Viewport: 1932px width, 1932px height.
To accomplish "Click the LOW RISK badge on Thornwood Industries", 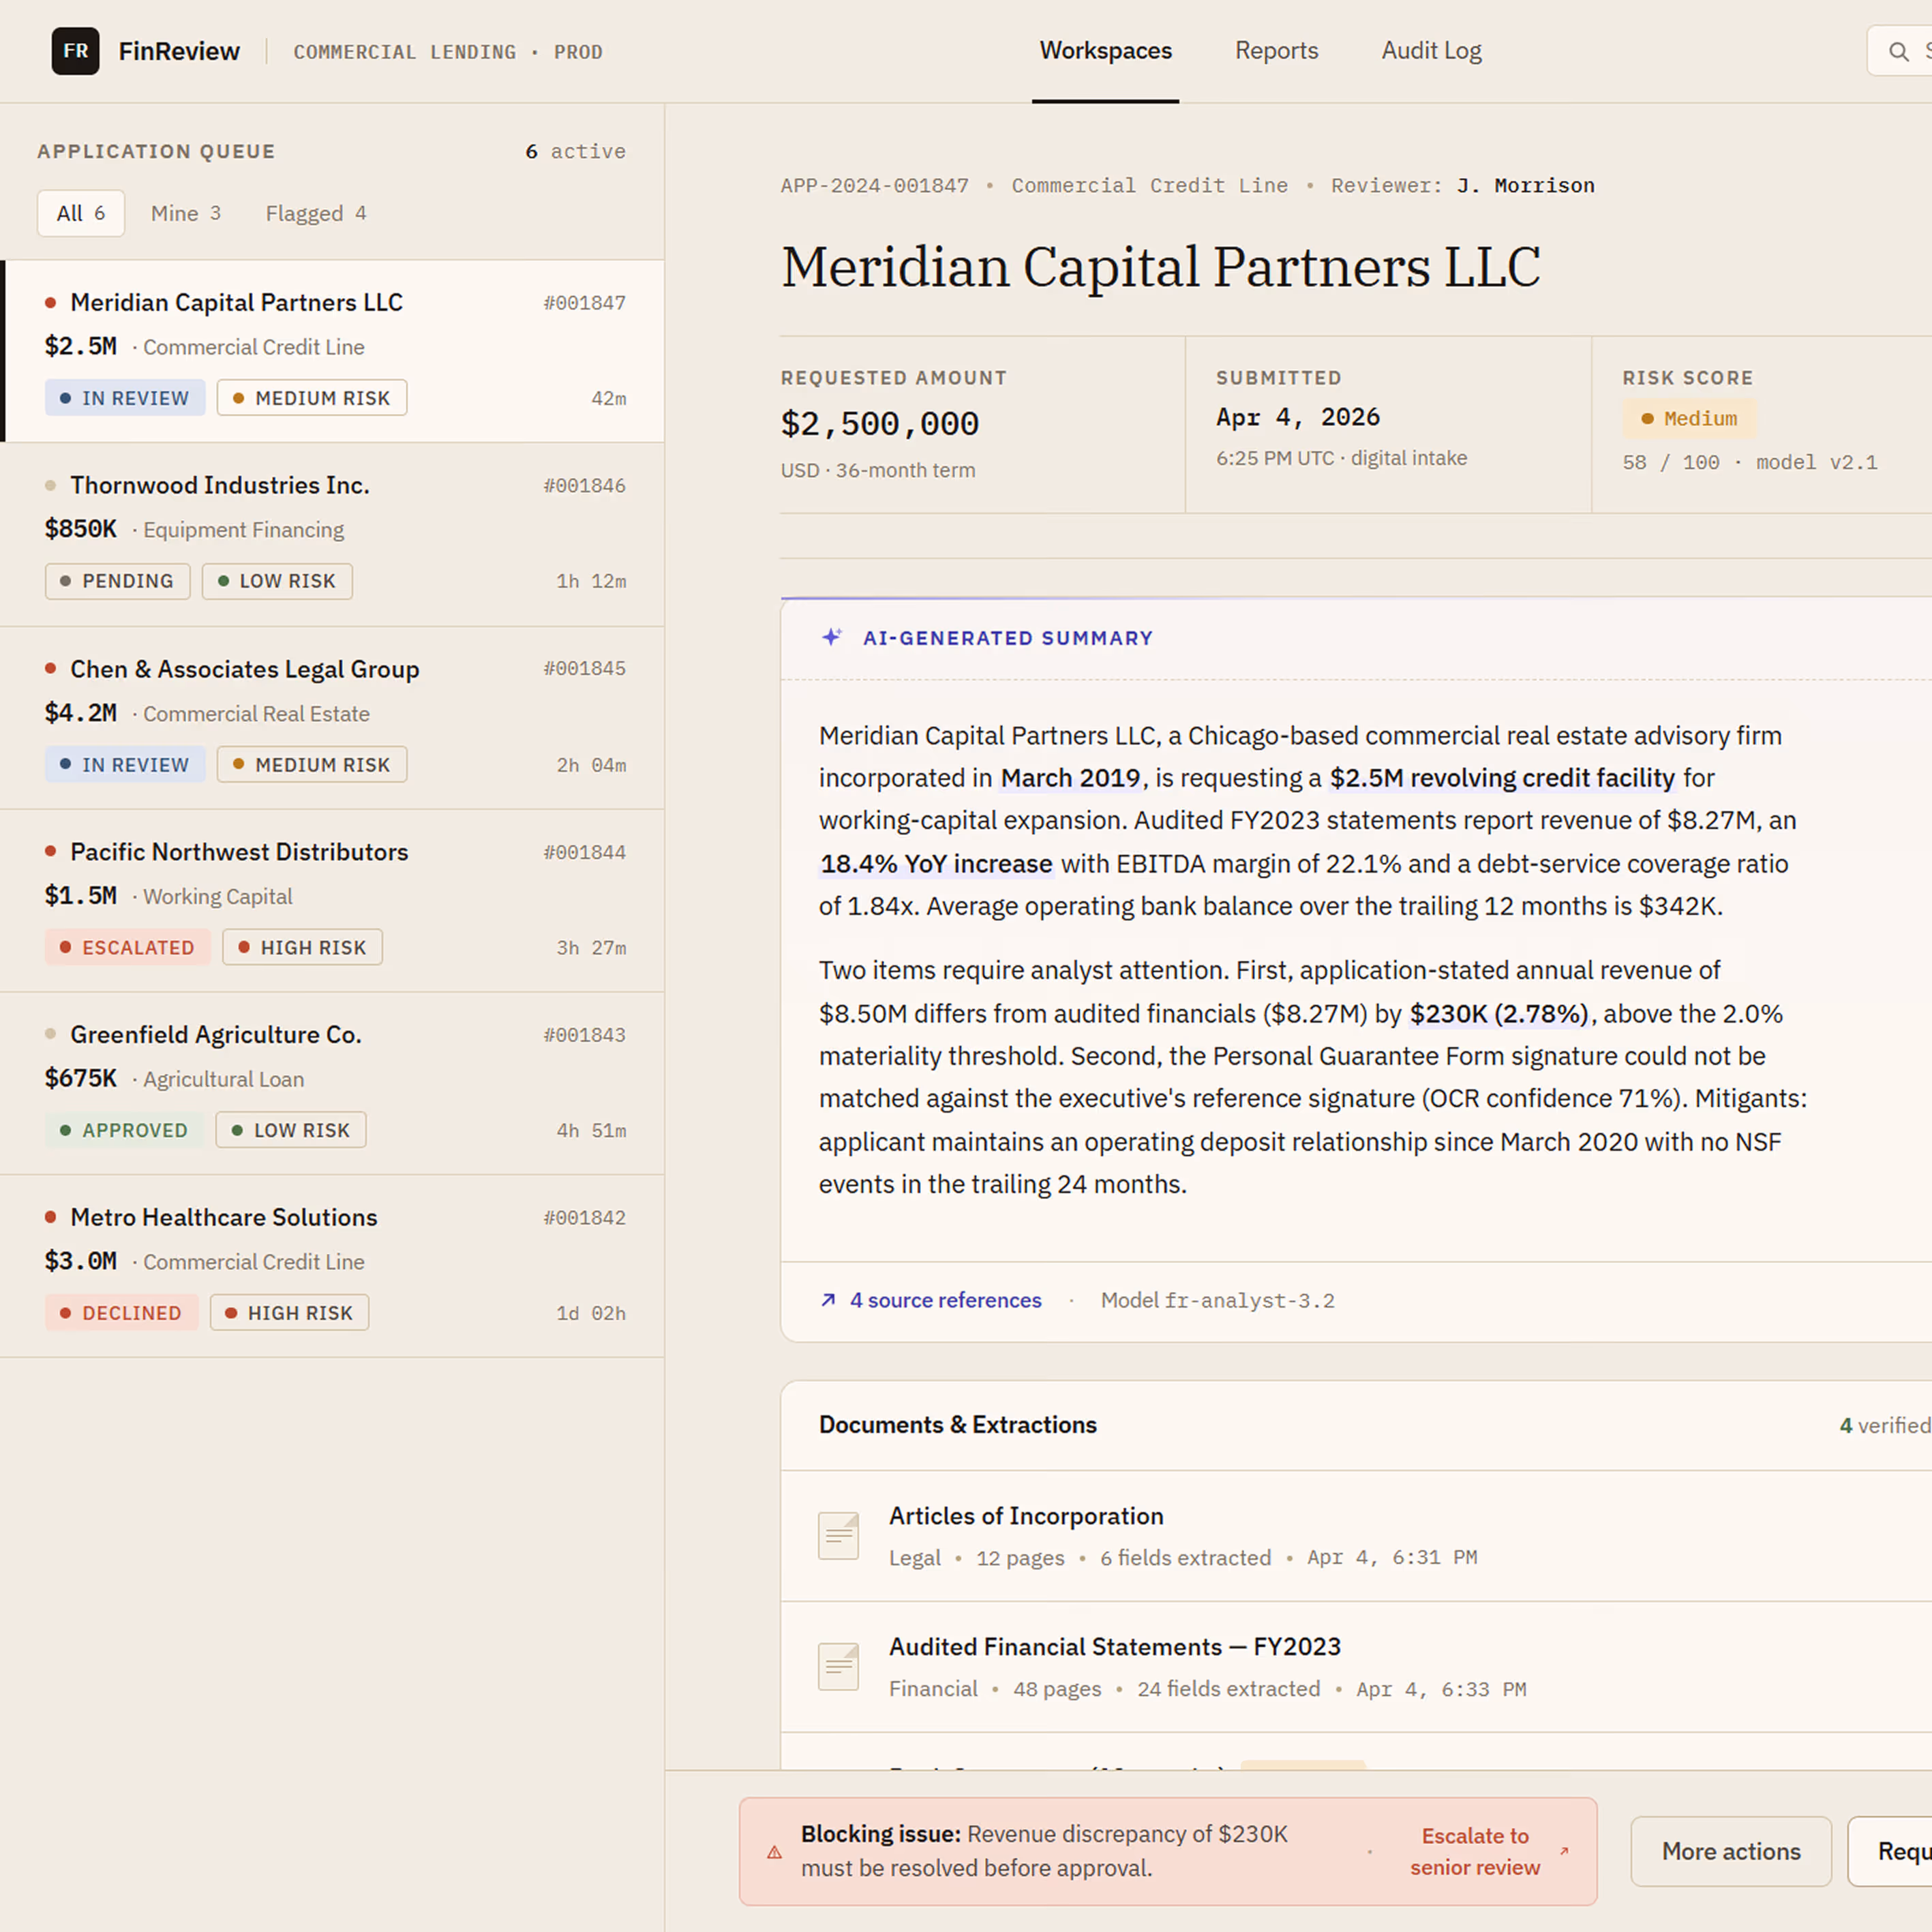I will [277, 581].
